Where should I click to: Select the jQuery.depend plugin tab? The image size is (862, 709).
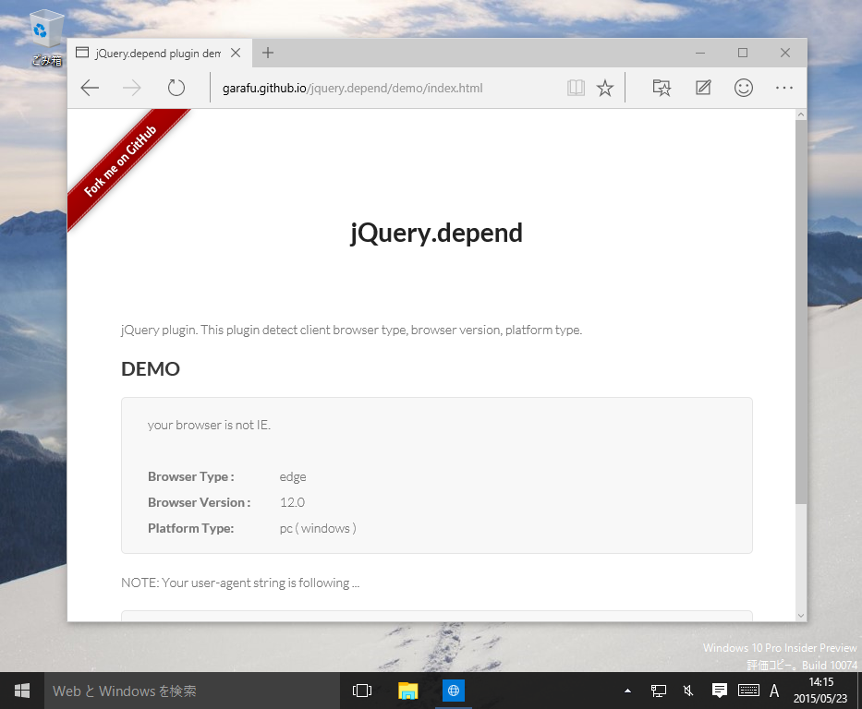tap(152, 53)
